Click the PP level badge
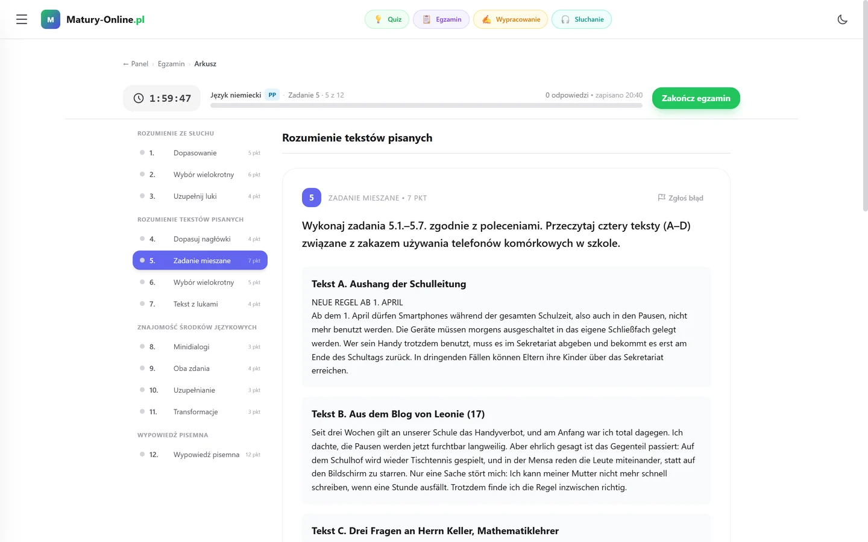868x542 pixels. [272, 95]
